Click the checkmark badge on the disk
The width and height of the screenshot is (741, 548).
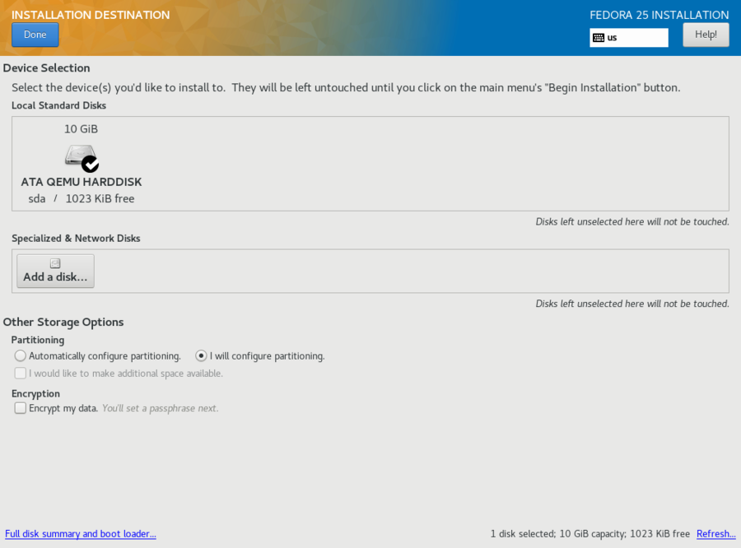tap(90, 164)
